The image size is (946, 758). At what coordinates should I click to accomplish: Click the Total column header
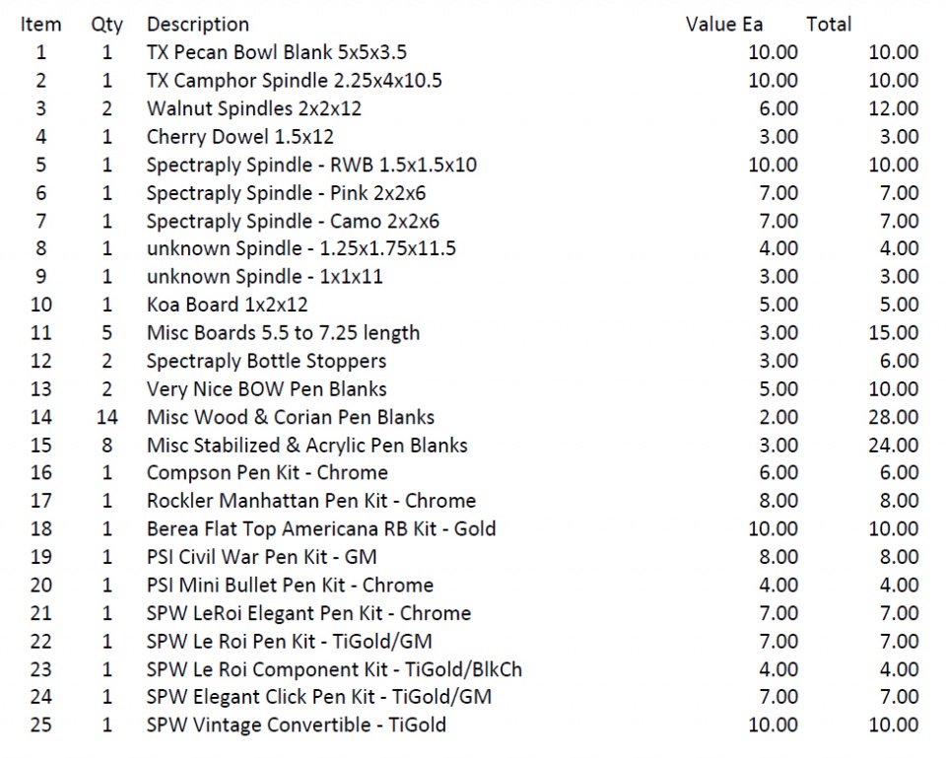829,25
